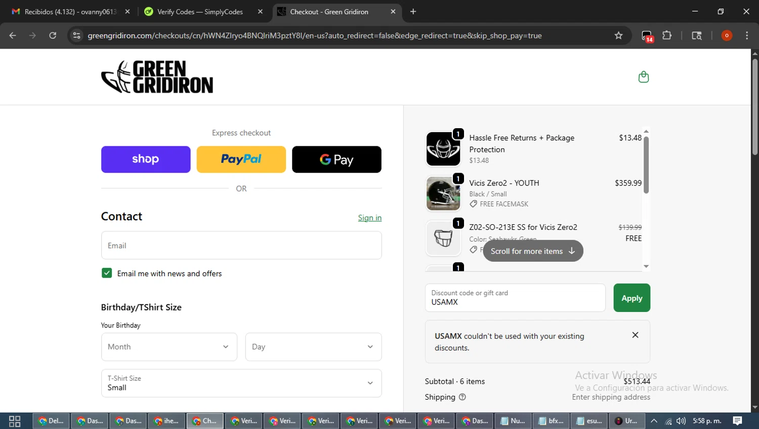759x429 pixels.
Task: Open the ihe... Chrome taskbar window
Action: [x=166, y=421]
